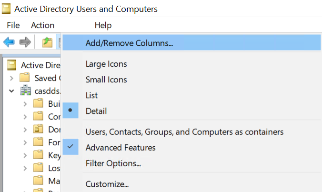
Task: Click the folder icon beside Ma
Action: pyautogui.click(x=38, y=180)
